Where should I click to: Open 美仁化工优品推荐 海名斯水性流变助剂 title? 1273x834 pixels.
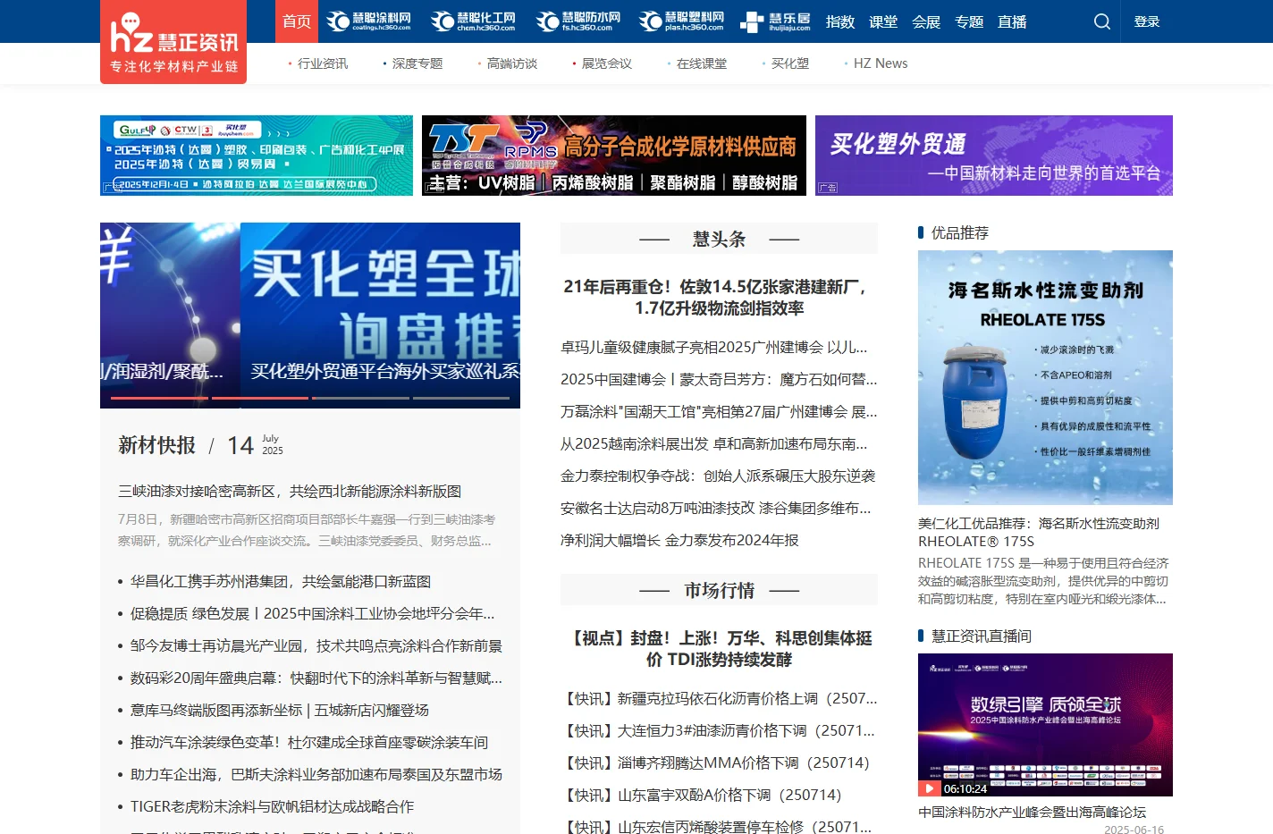tap(1039, 532)
